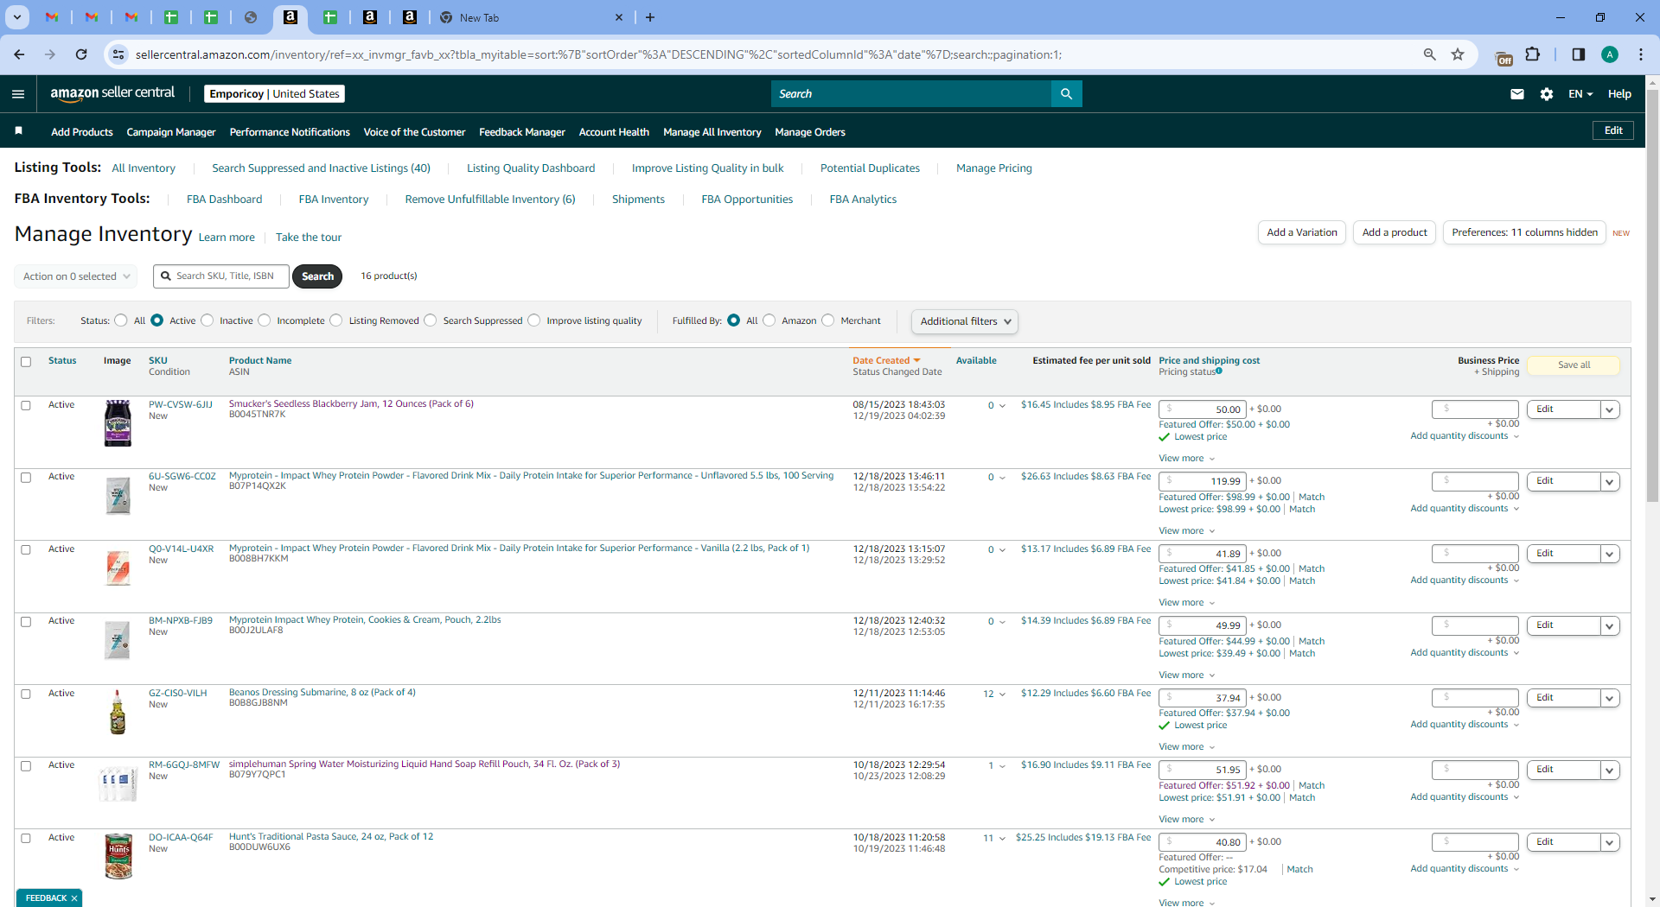Viewport: 1660px width, 907px height.
Task: Click the Take the tour link
Action: pyautogui.click(x=309, y=238)
